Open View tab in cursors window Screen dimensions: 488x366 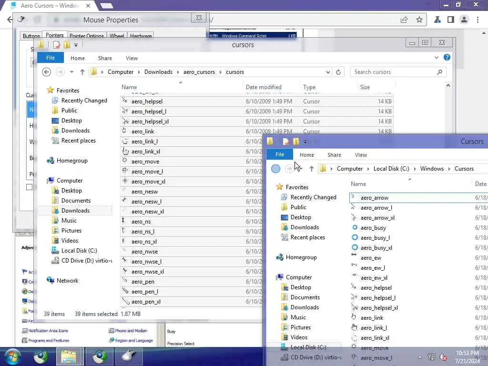(132, 58)
